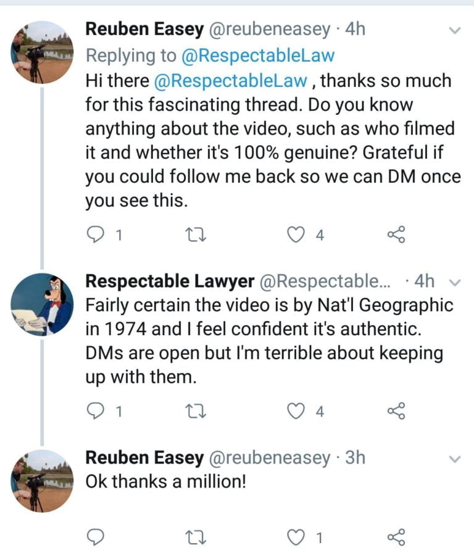Open options chevron on Reuben's first tweet
The width and height of the screenshot is (474, 556).
click(455, 30)
